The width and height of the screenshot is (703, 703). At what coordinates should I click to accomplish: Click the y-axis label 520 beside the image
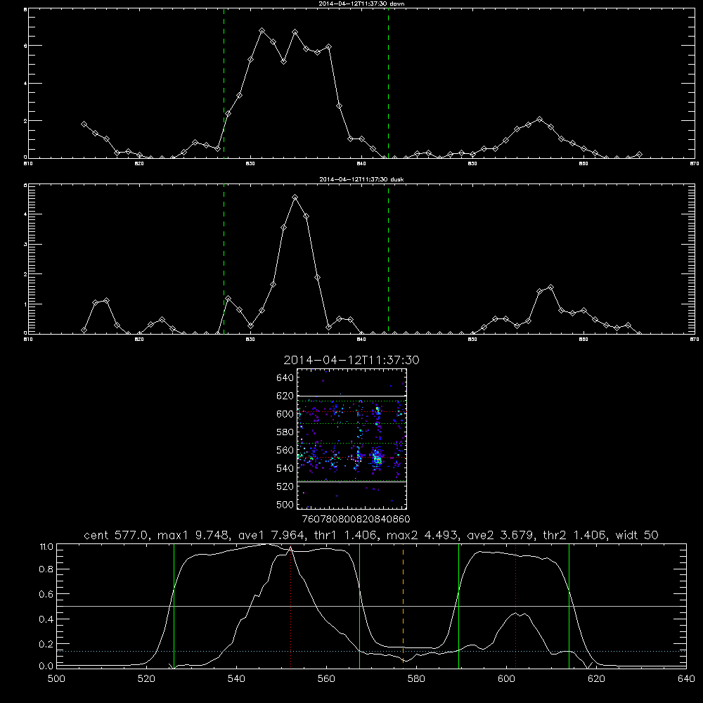pos(285,486)
